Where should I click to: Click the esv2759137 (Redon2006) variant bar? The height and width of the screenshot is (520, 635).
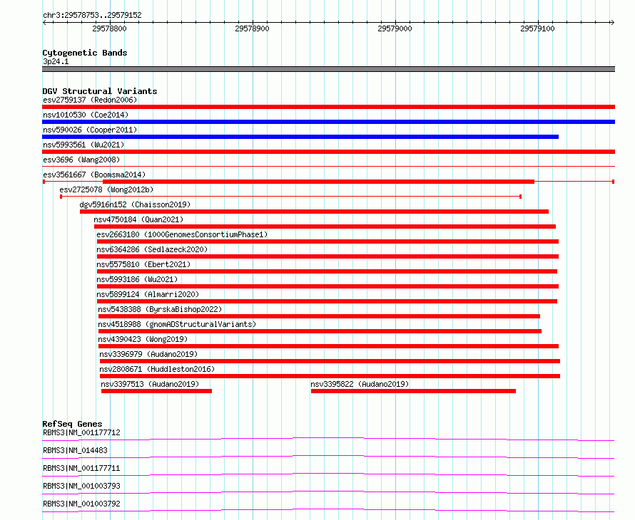coord(328,107)
